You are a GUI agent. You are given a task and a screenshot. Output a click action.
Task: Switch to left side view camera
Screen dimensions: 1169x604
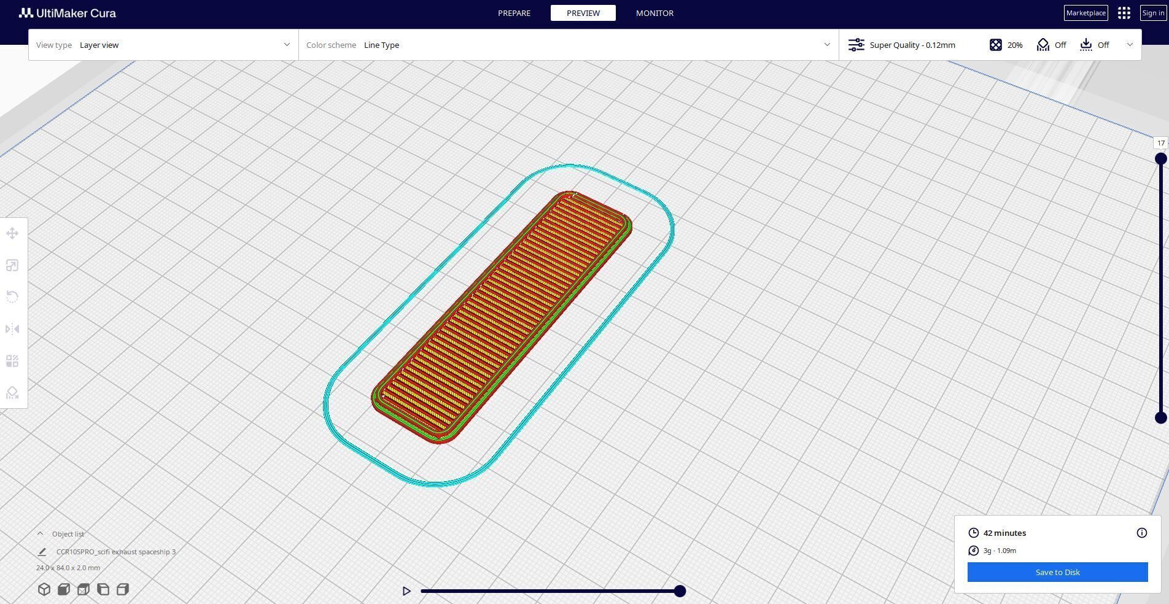(103, 589)
